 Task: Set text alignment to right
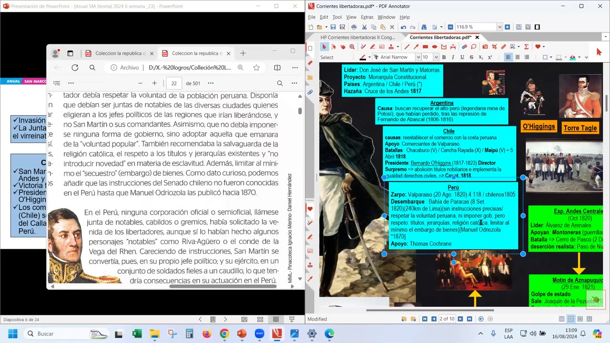click(x=527, y=57)
